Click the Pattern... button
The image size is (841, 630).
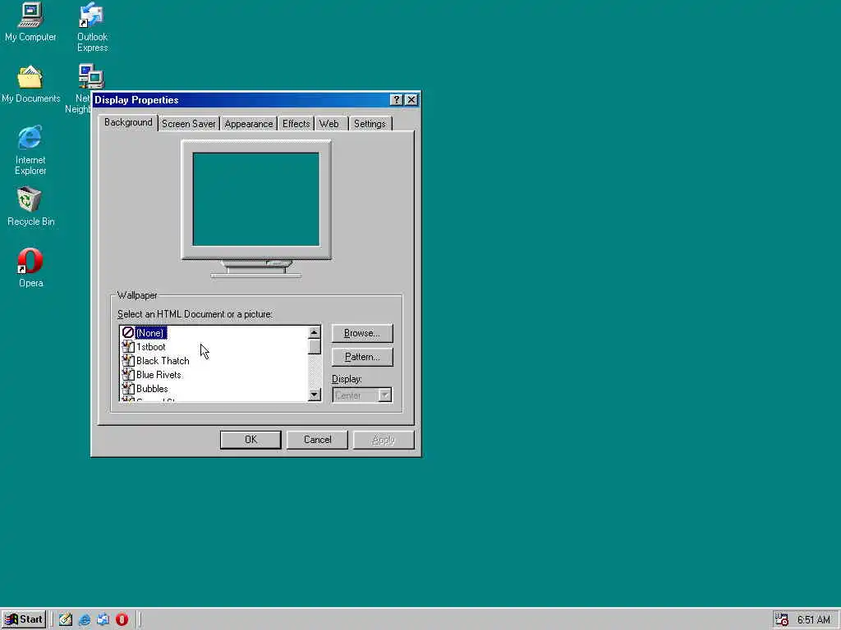click(x=362, y=357)
